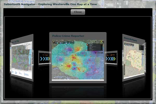The height and width of the screenshot is (104, 156).
Task: Select the angled Westerville map card on right
Action: click(134, 58)
